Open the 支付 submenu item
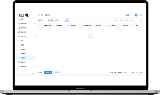 coord(22,41)
